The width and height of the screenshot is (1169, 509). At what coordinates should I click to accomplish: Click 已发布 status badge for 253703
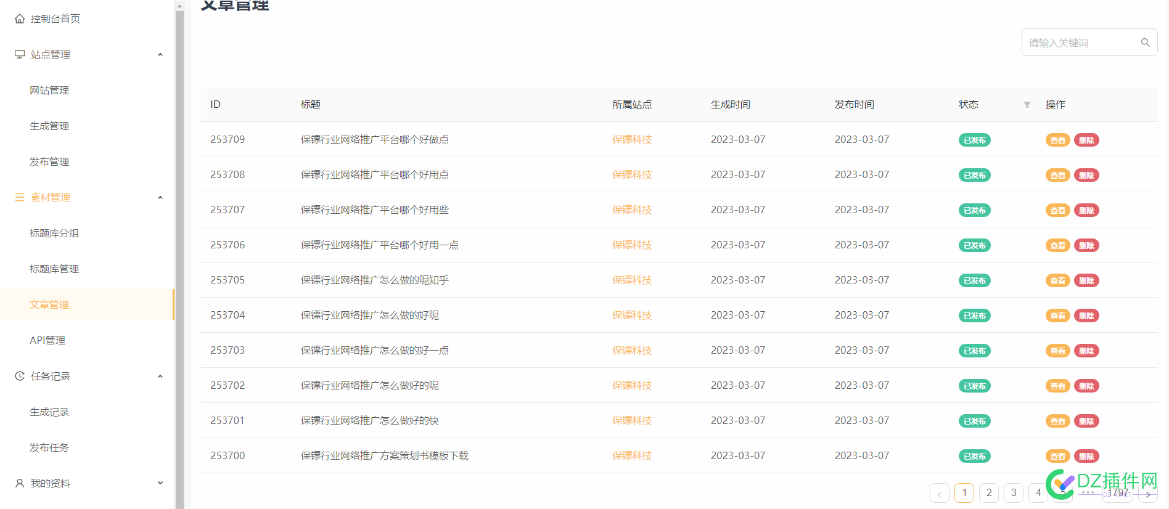point(975,351)
